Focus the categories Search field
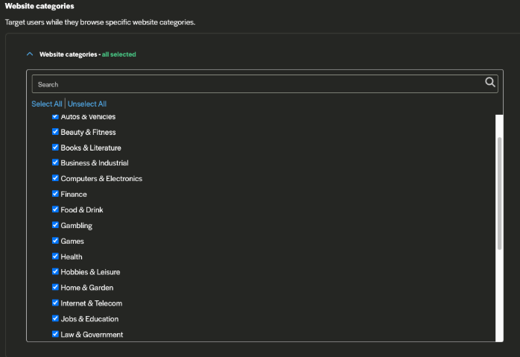The image size is (520, 357). (253, 84)
